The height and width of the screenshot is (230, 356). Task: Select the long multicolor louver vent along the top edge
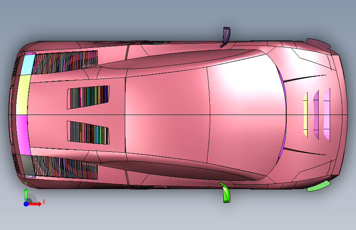(x=65, y=62)
